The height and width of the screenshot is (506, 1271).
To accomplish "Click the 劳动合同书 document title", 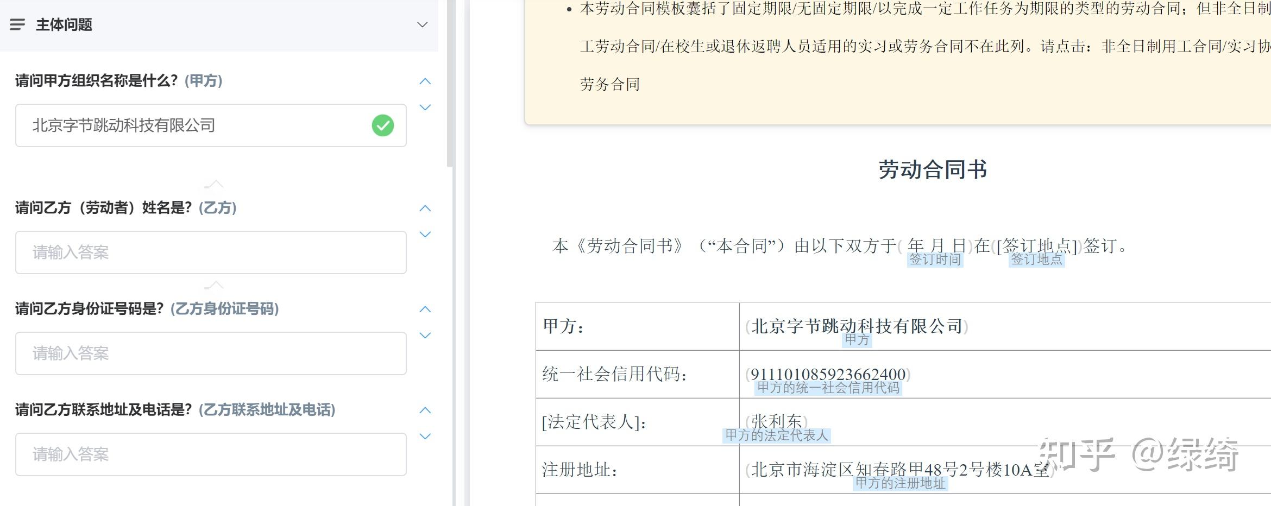I will (x=933, y=169).
